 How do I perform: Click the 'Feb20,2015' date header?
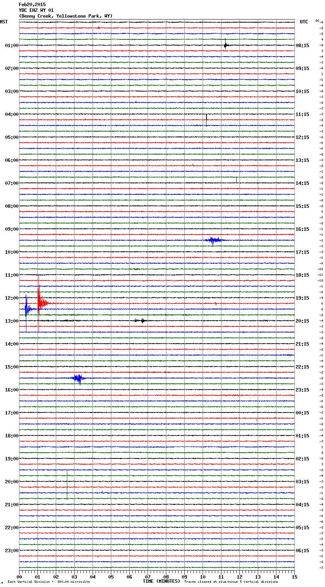coord(32,5)
